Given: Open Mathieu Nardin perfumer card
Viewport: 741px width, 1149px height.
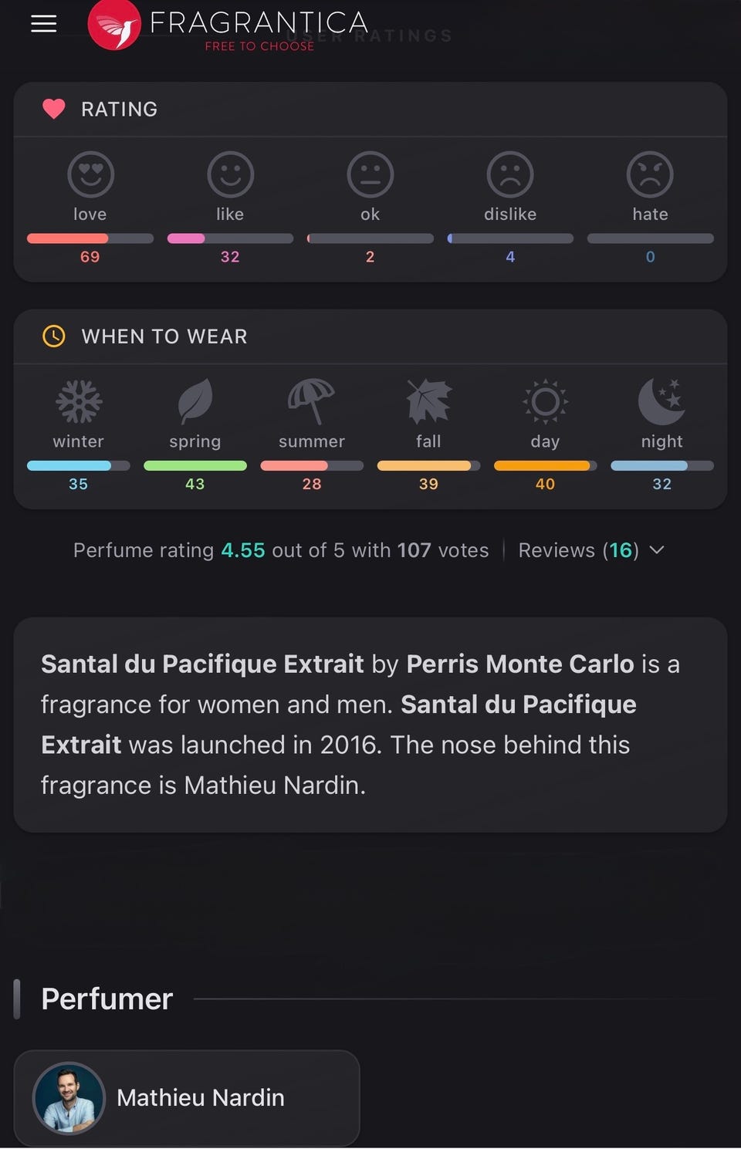Looking at the screenshot, I should [187, 1098].
